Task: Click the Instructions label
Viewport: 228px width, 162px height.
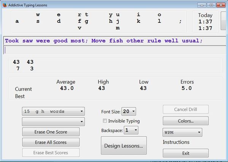Action: (x=176, y=142)
